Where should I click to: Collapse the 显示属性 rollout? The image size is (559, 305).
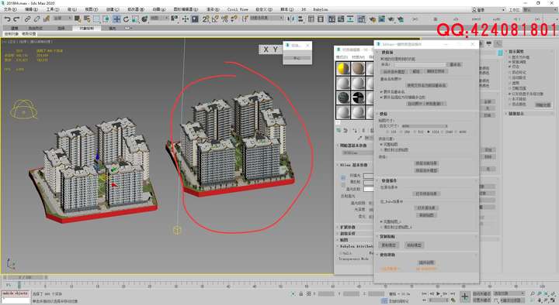(x=516, y=52)
